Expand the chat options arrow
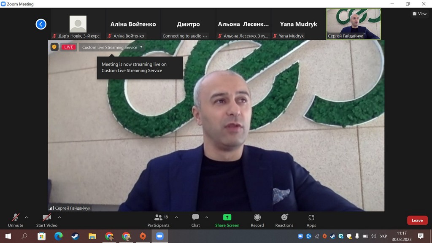432x243 pixels. tap(207, 217)
